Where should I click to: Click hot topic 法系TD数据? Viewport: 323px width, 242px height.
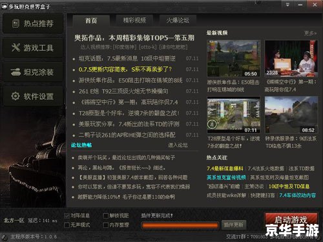click(x=302, y=168)
